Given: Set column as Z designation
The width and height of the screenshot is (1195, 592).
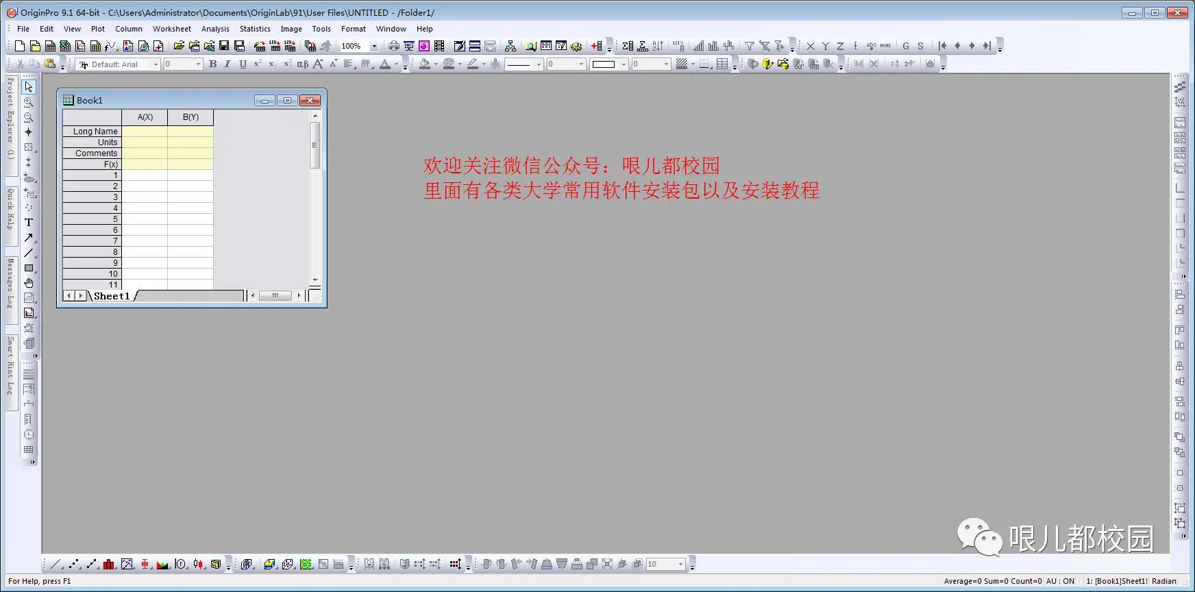Looking at the screenshot, I should [840, 46].
